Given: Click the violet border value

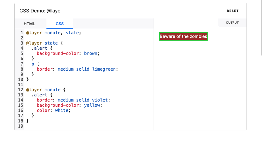Looking at the screenshot, I should tap(100, 100).
